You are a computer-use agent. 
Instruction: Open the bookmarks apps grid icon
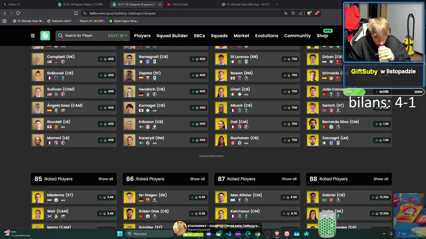pos(4,21)
